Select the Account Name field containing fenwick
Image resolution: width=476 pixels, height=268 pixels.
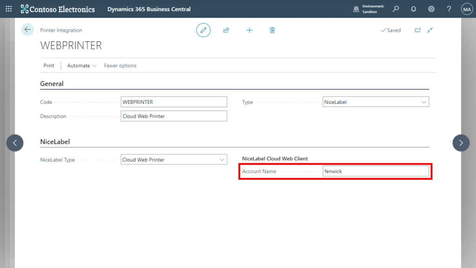376,171
